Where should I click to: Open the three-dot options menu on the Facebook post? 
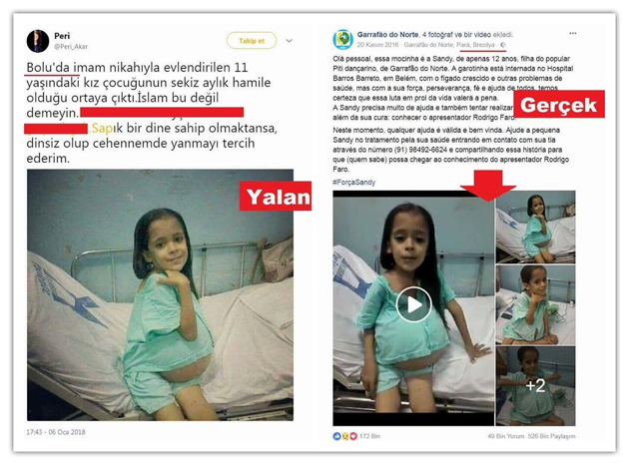coord(572,33)
